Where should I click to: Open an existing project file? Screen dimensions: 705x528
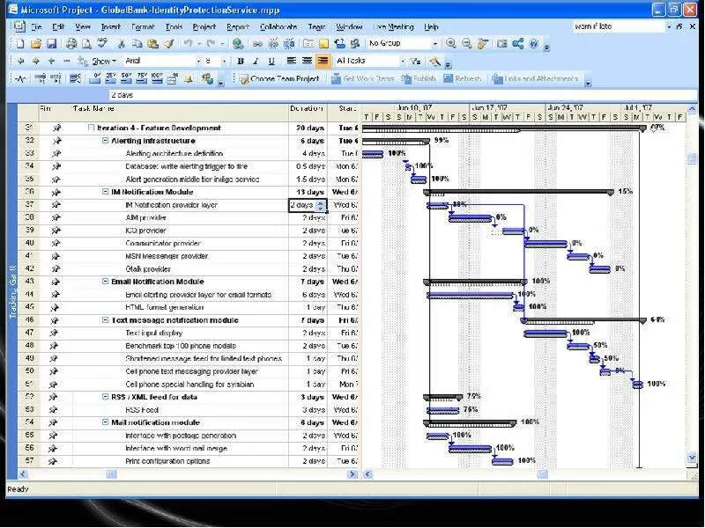tap(36, 43)
